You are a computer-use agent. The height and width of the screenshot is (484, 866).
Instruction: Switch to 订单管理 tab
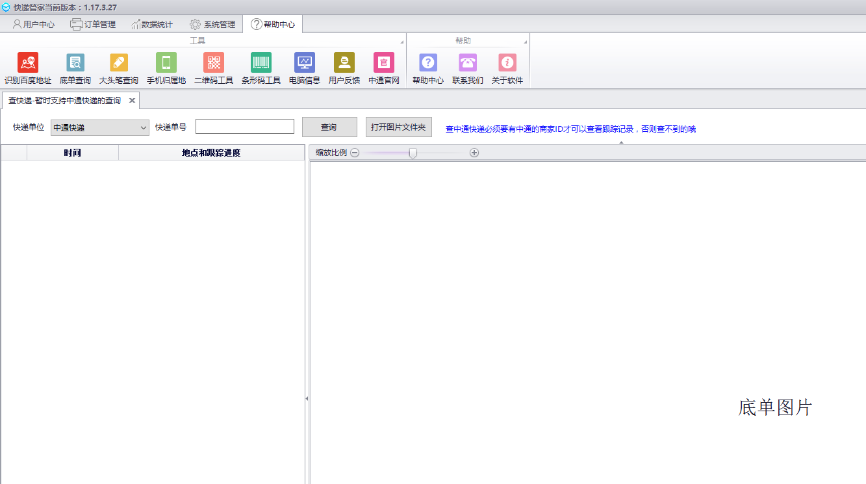[x=93, y=25]
